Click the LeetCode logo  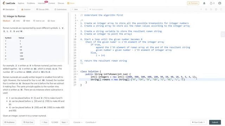pyautogui.click(x=9, y=3)
